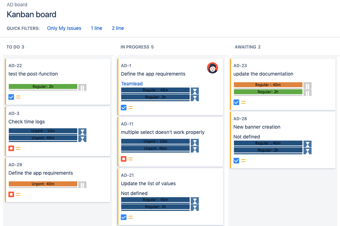
Task: Open the card titled Check time logs
Action: [27, 122]
